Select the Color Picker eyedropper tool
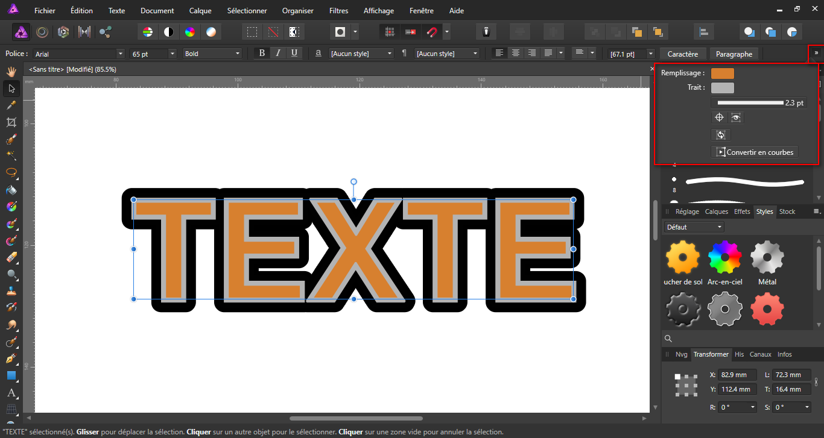 point(11,105)
